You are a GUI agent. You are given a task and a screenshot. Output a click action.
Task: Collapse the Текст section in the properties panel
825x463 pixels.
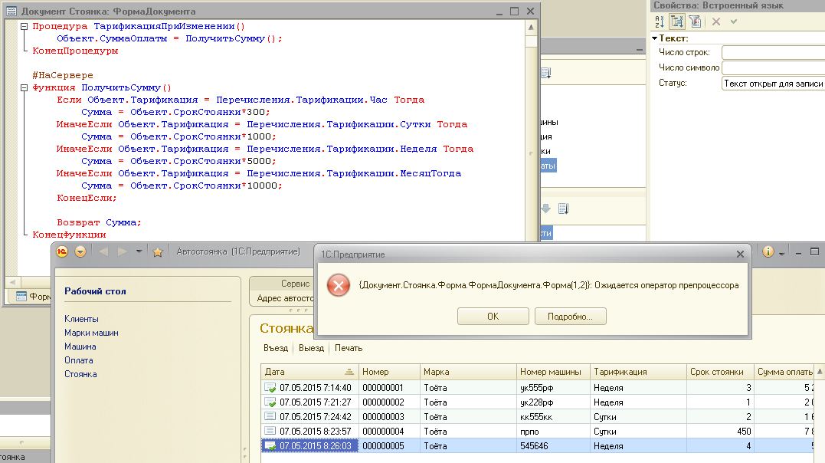coord(654,38)
